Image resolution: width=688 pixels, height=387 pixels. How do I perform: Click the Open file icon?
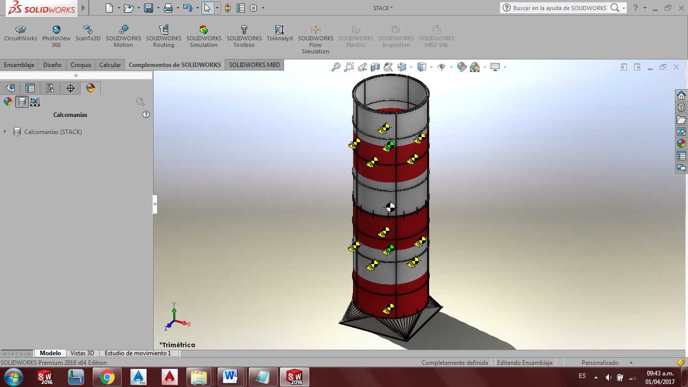pos(128,8)
